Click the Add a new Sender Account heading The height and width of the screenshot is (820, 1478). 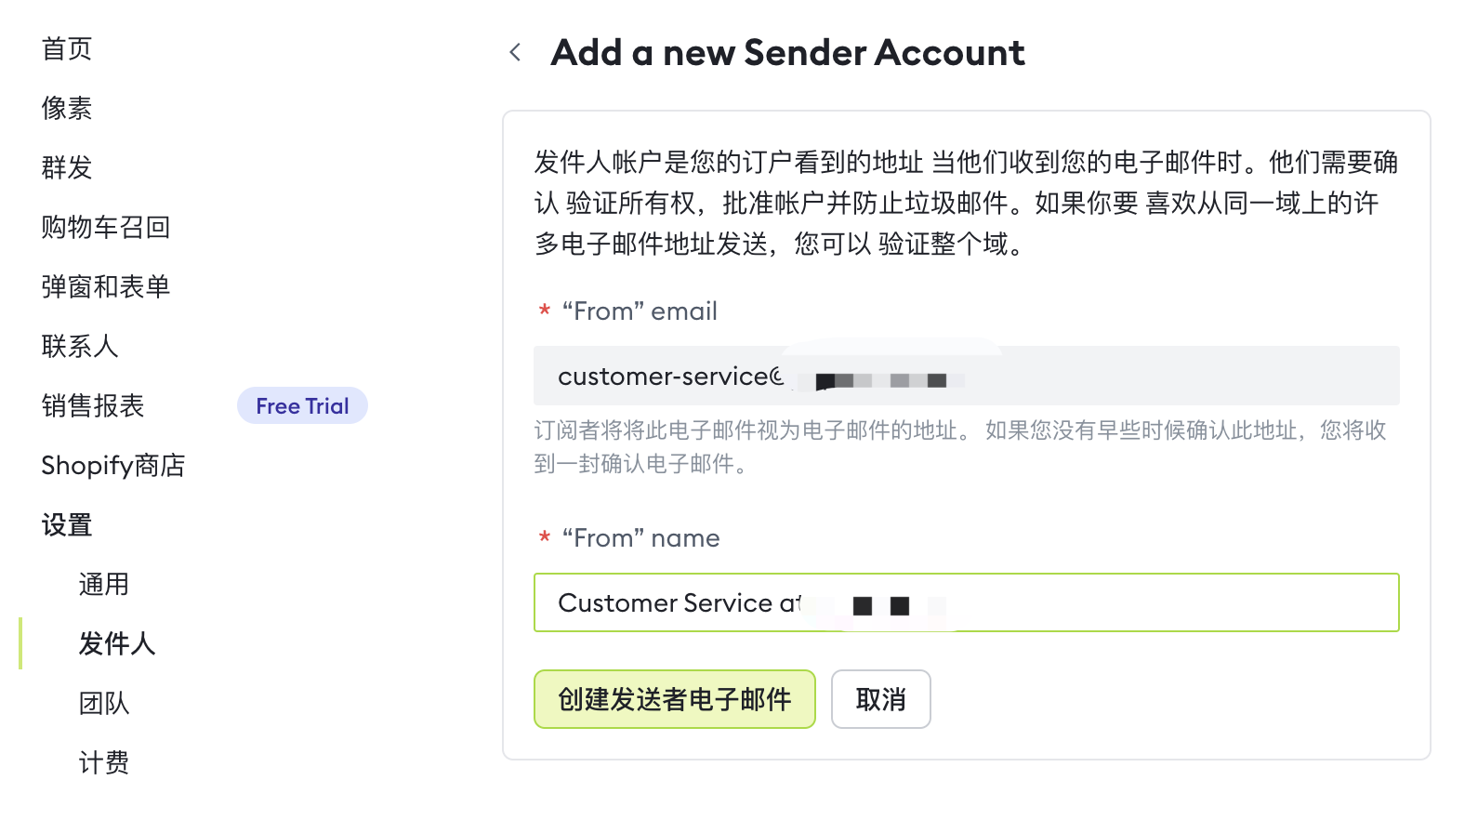[x=787, y=53]
